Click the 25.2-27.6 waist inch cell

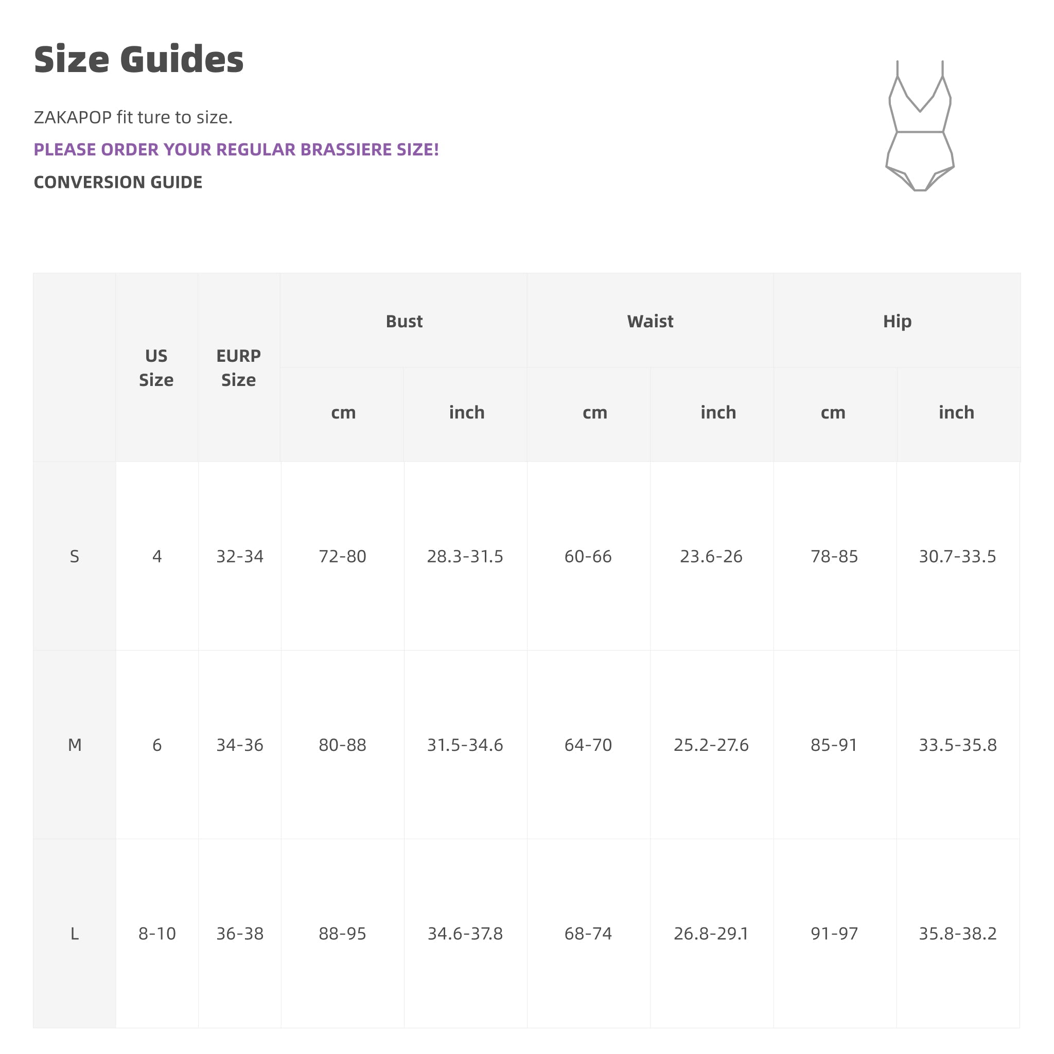(711, 745)
